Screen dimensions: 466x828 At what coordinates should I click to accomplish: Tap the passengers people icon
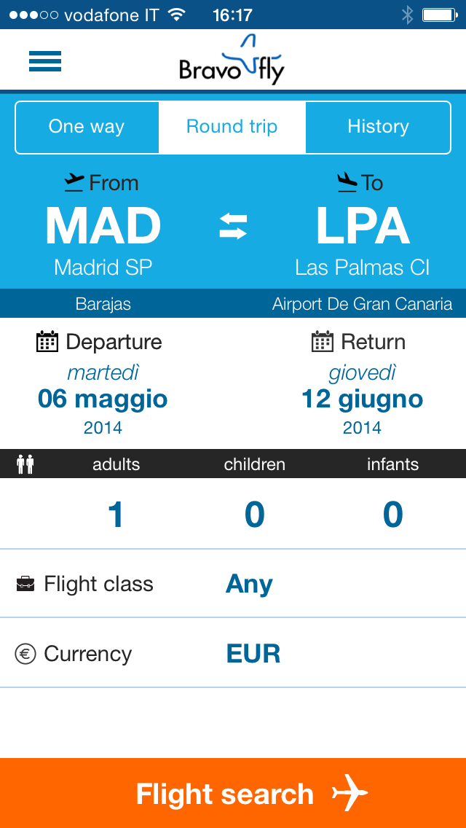[25, 465]
